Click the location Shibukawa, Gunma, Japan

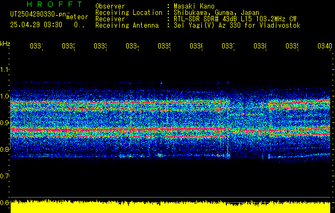click(216, 13)
